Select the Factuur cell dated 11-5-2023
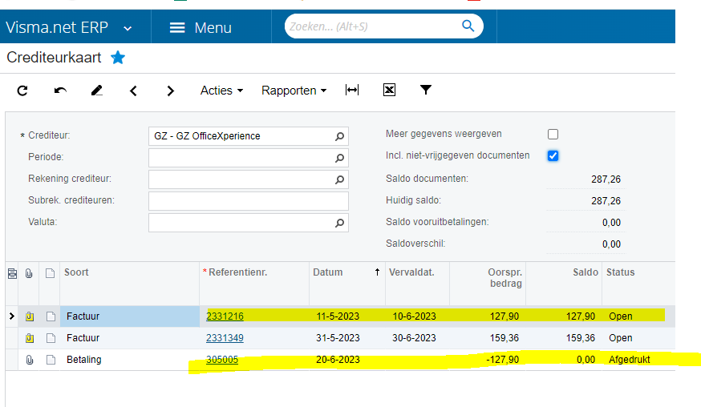The height and width of the screenshot is (407, 701). click(x=130, y=316)
